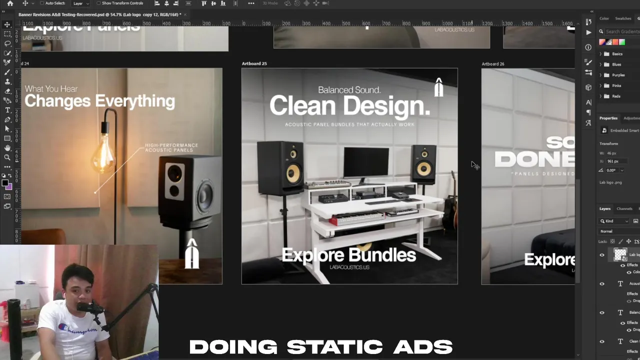640x360 pixels.
Task: Click the foreground color swatch
Action: (x=5, y=183)
